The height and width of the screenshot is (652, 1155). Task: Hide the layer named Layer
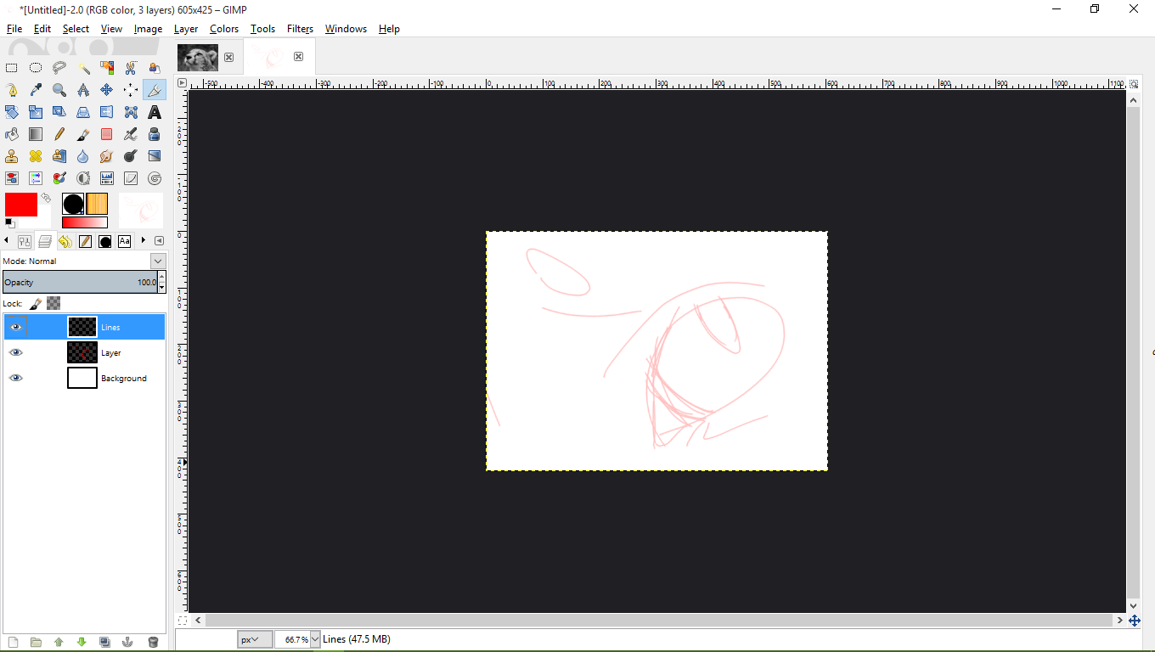point(16,352)
